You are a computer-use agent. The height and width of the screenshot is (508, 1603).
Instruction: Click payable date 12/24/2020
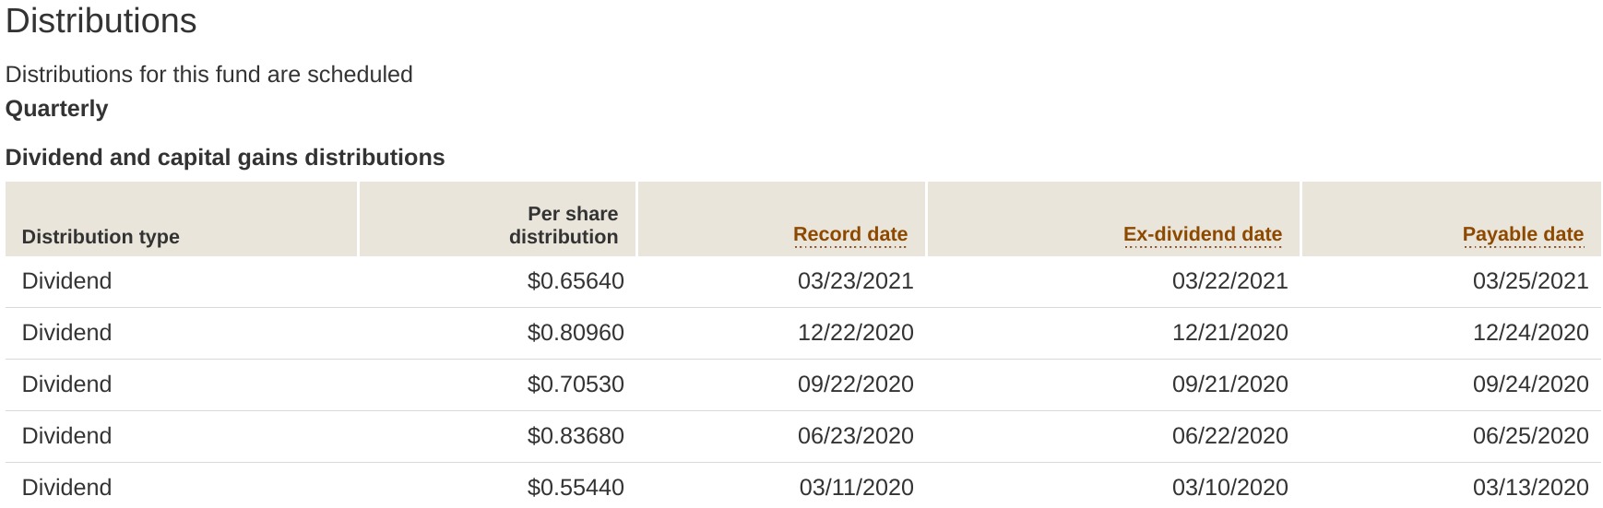[x=1530, y=333]
